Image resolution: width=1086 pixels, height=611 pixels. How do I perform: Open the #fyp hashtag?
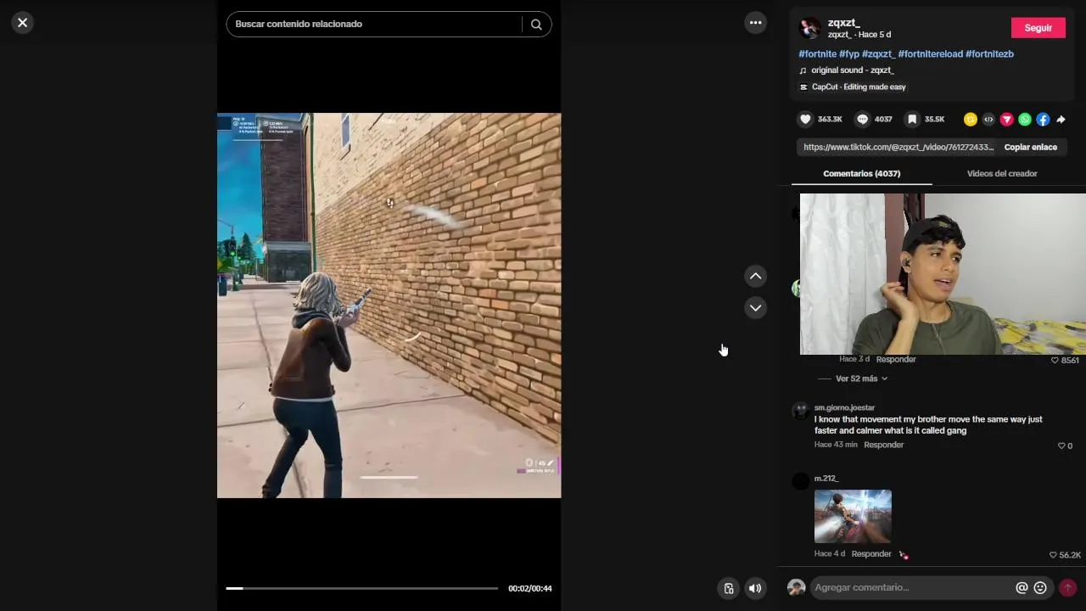[849, 54]
